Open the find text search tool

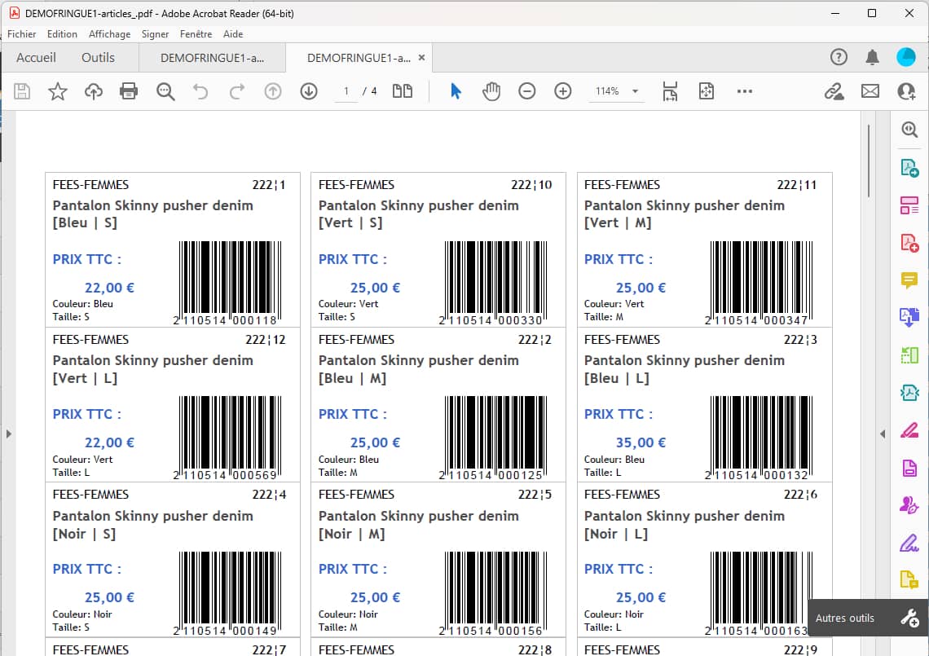[165, 91]
